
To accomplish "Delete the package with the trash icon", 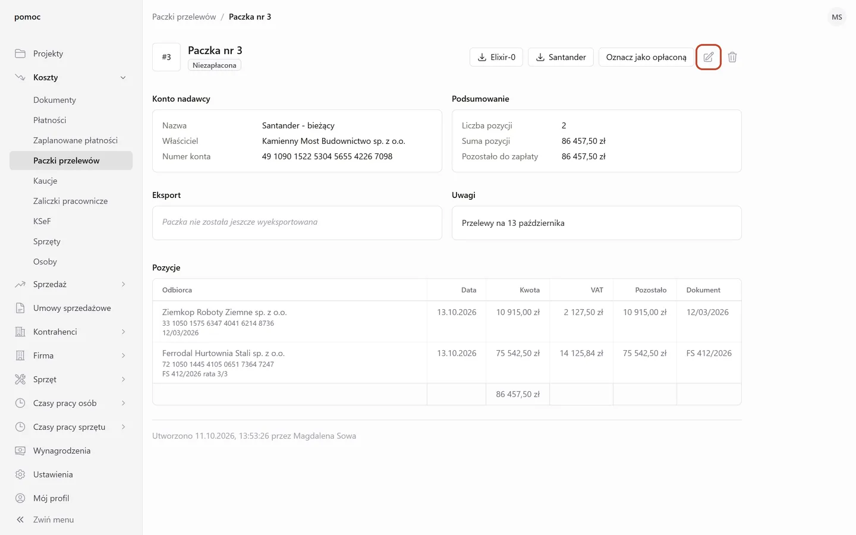I will pos(732,57).
